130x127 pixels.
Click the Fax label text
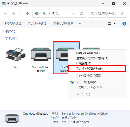coord(16,67)
